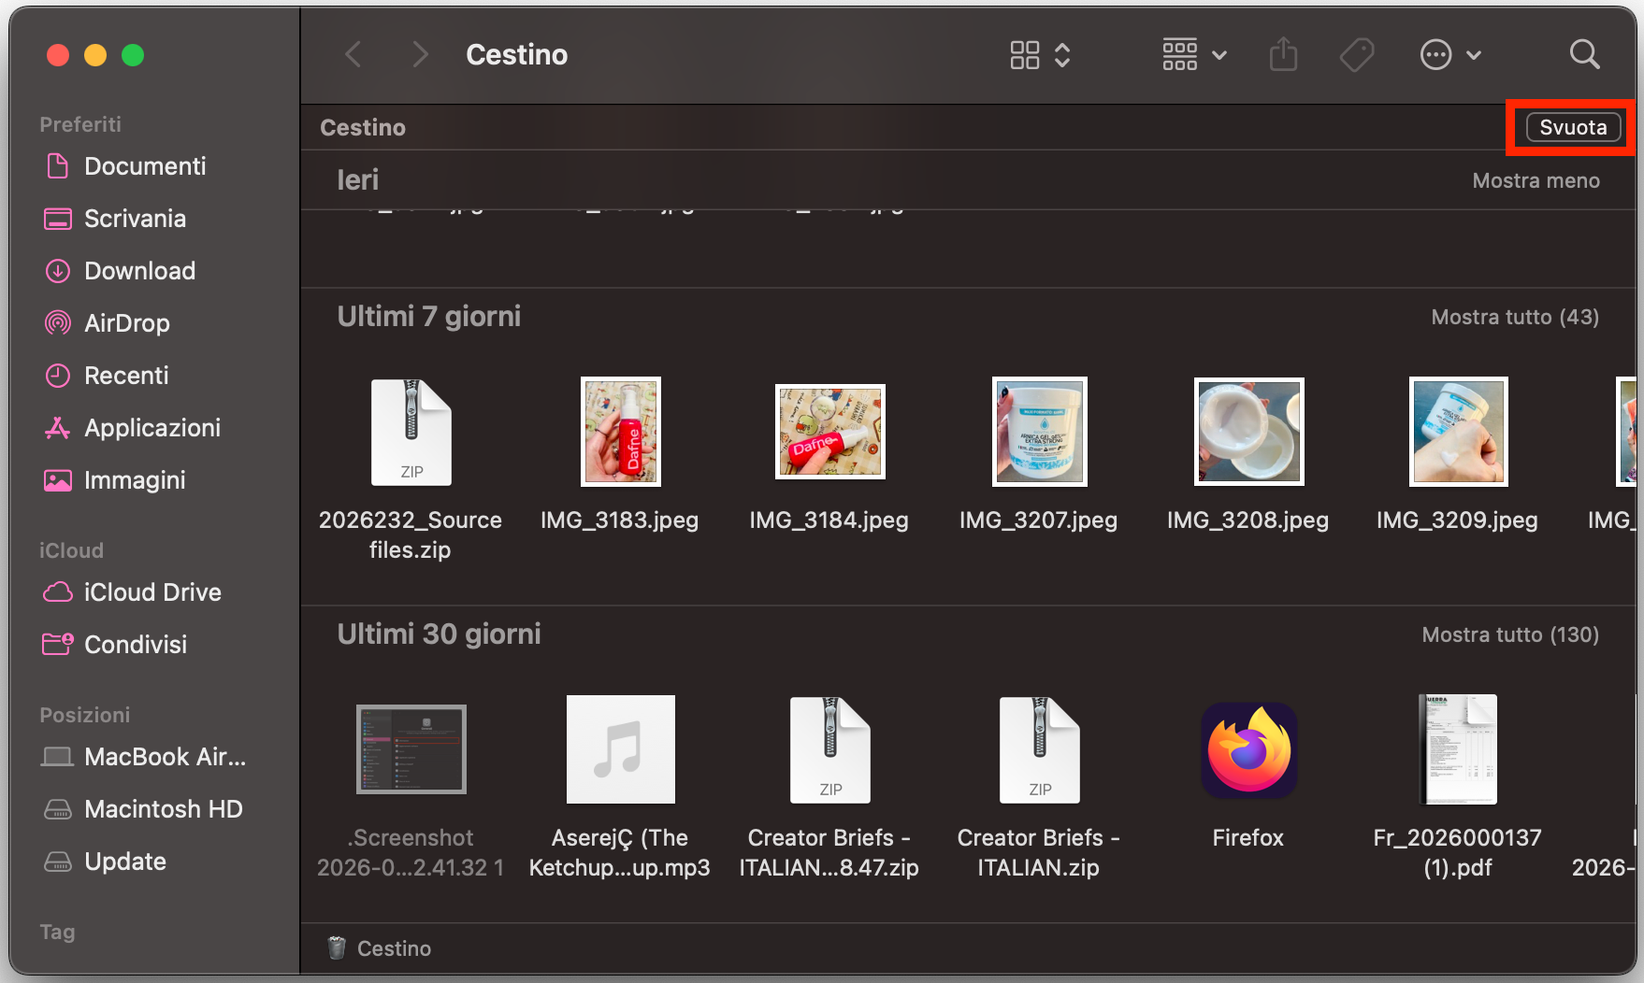Open the view layout dropdown
Image resolution: width=1644 pixels, height=983 pixels.
pos(1039,55)
